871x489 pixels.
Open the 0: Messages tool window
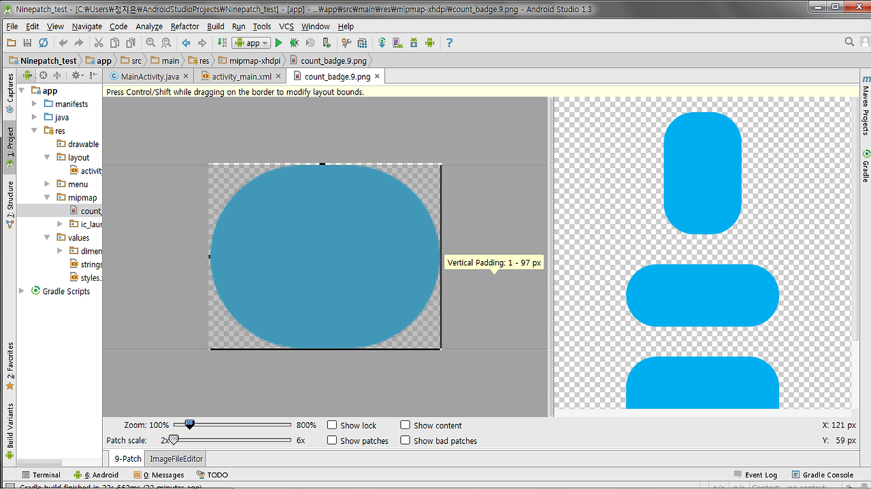point(159,475)
